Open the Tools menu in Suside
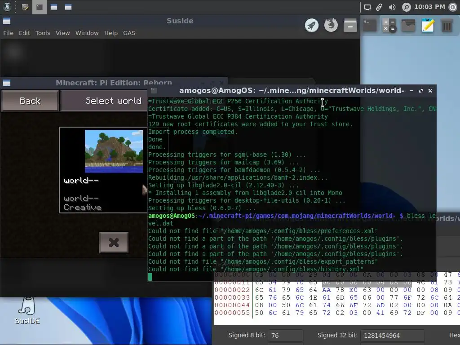Screen dimensions: 460x345 click(43, 33)
